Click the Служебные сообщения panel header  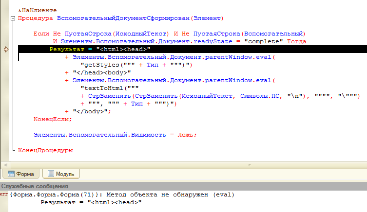183,186
